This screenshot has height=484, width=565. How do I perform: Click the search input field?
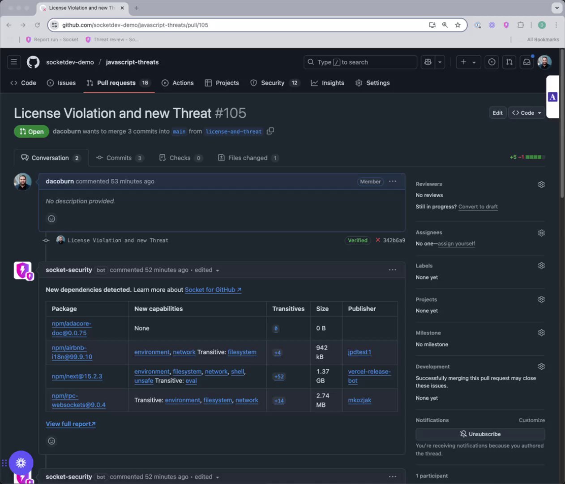[x=360, y=62]
